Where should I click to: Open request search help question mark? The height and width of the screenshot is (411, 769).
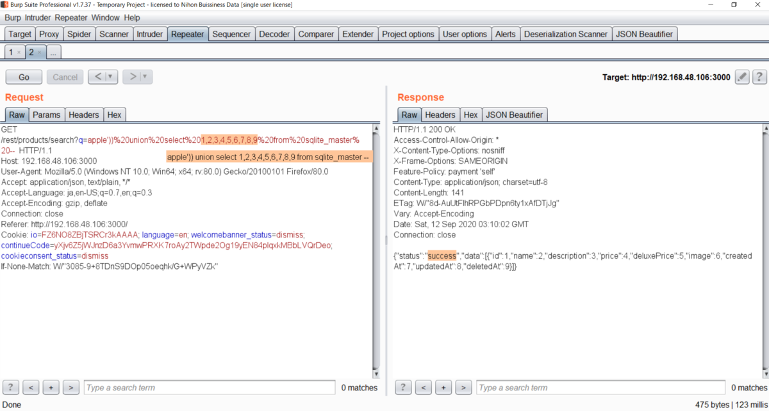(11, 387)
